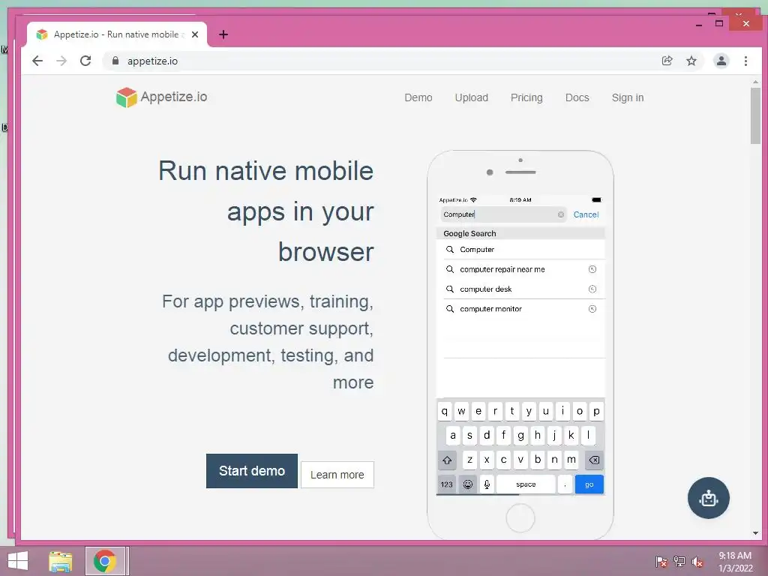Tap the 123 key on phone keyboard
The image size is (768, 576).
447,484
